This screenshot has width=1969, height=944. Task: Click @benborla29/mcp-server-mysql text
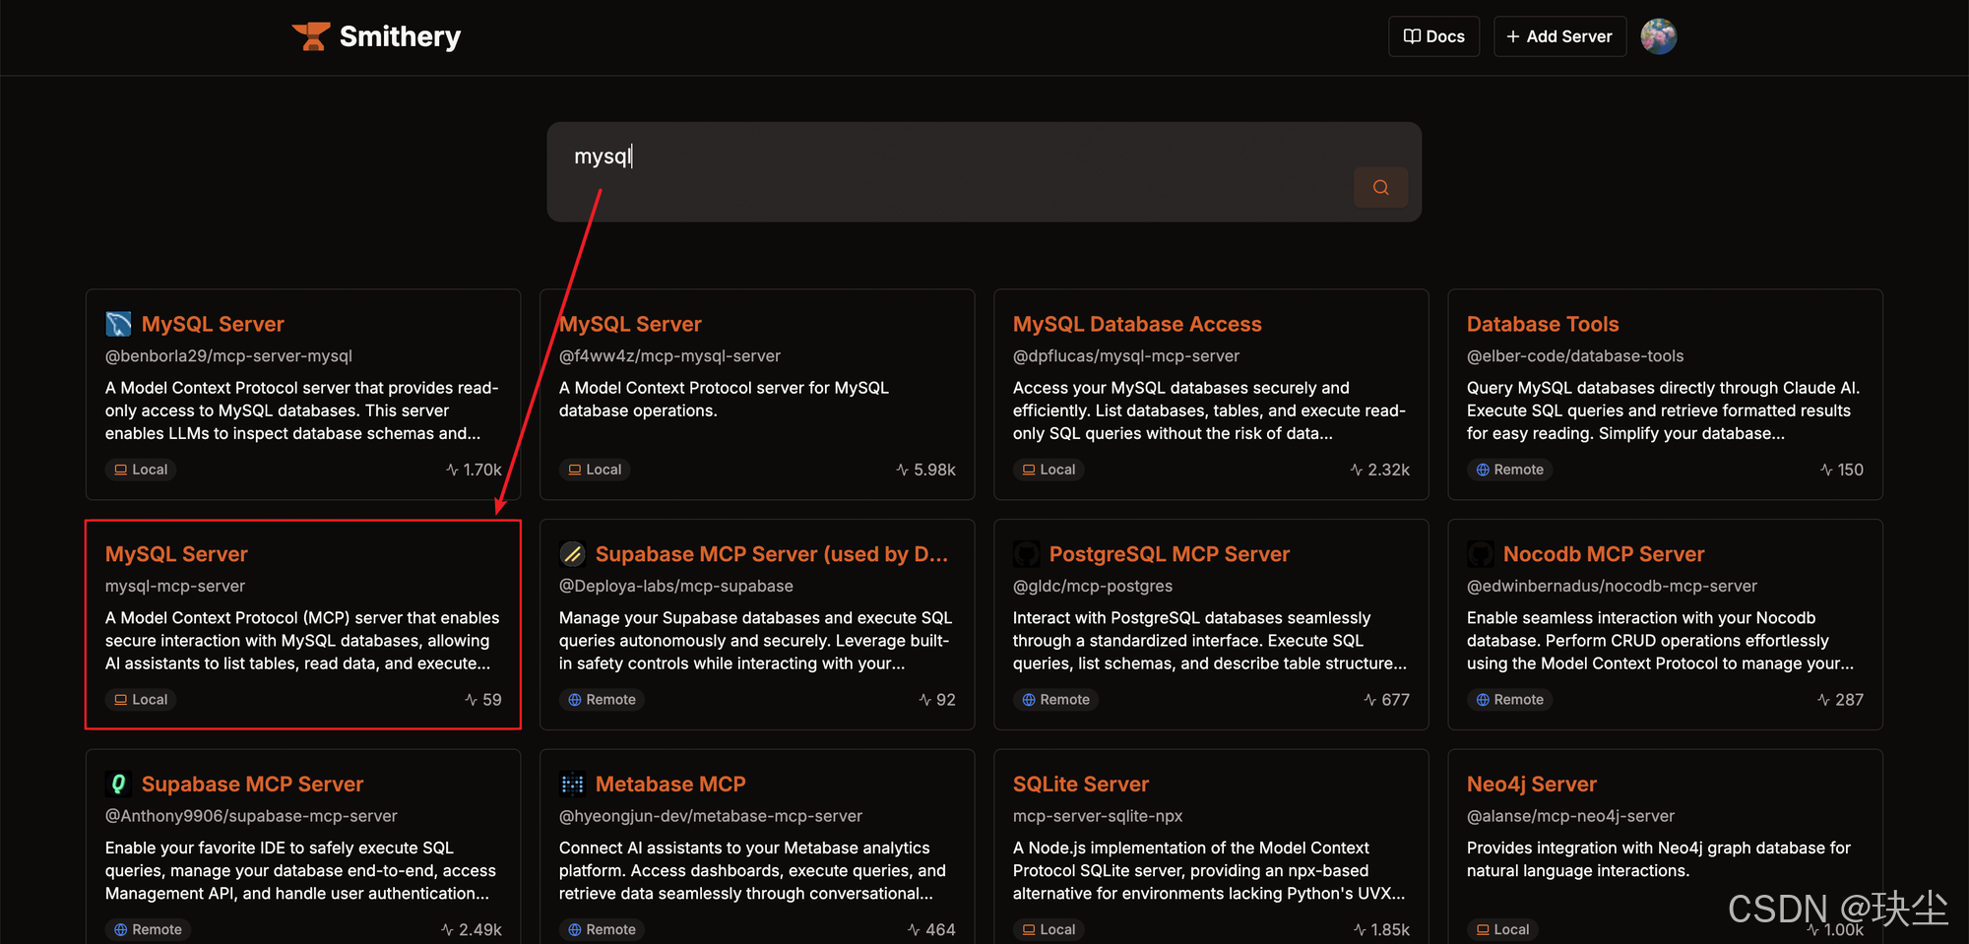click(228, 355)
